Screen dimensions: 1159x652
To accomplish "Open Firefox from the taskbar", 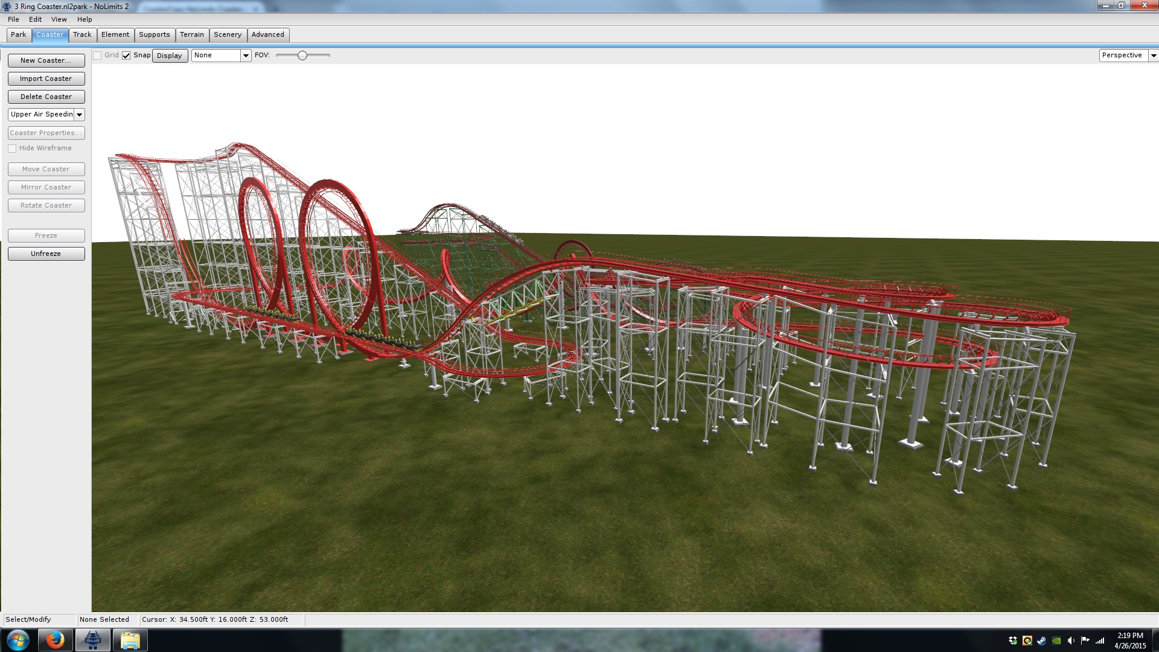I will (x=55, y=640).
